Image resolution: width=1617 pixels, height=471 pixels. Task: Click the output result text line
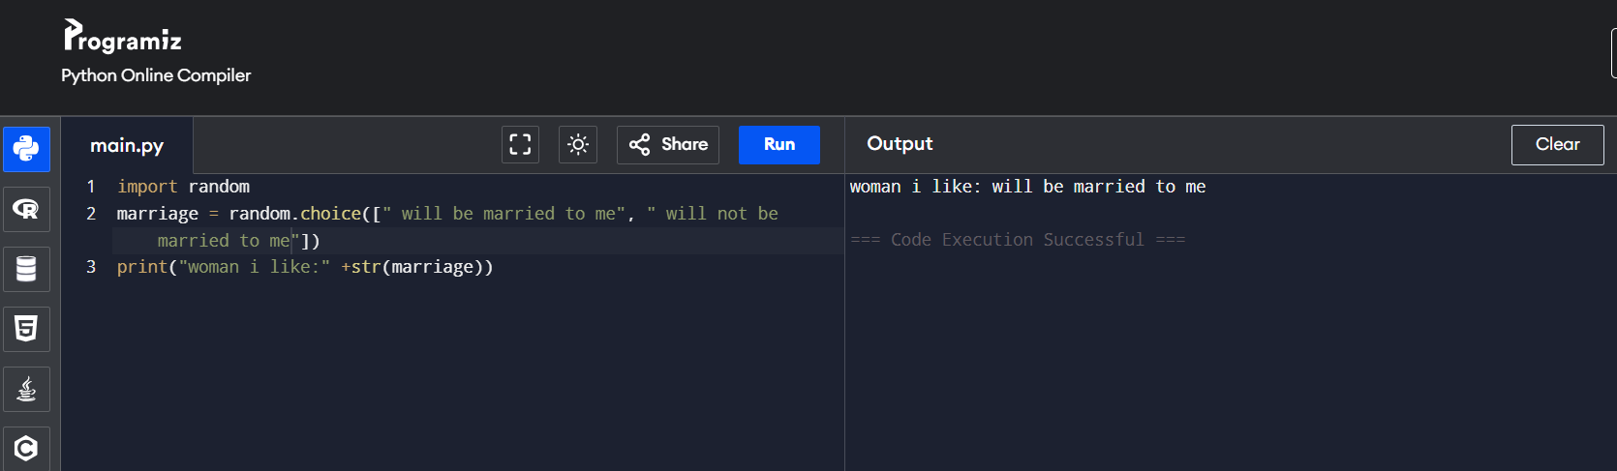(1027, 187)
